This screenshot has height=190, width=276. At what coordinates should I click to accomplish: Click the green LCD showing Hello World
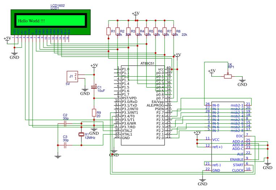coord(51,21)
